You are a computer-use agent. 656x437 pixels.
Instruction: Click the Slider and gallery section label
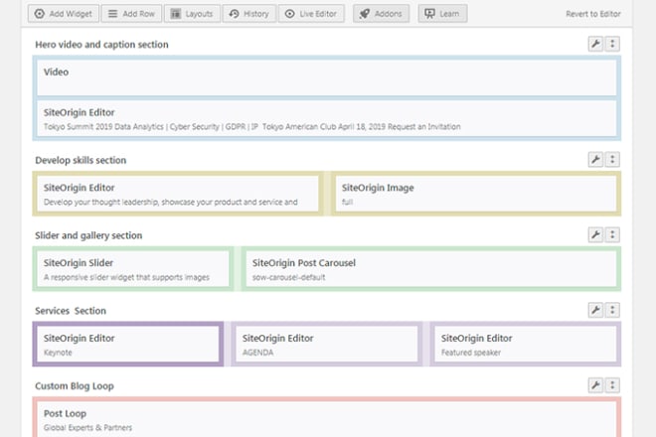(88, 235)
